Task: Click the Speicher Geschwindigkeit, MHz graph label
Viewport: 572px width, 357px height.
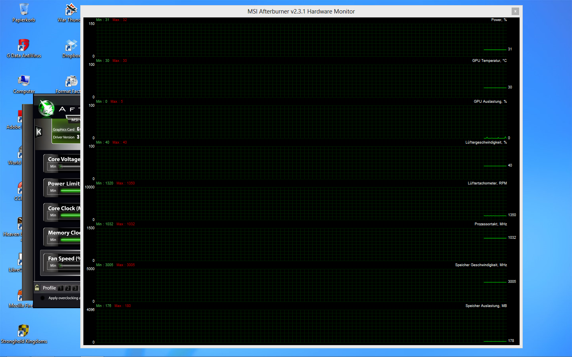Action: 481,265
